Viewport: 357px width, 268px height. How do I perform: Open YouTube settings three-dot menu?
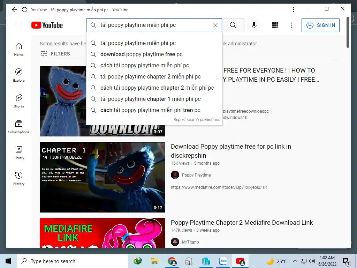292,25
